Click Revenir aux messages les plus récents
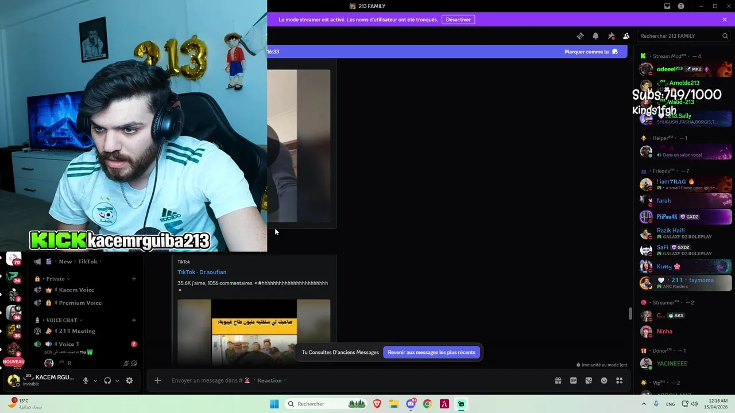The width and height of the screenshot is (735, 413). coord(431,352)
